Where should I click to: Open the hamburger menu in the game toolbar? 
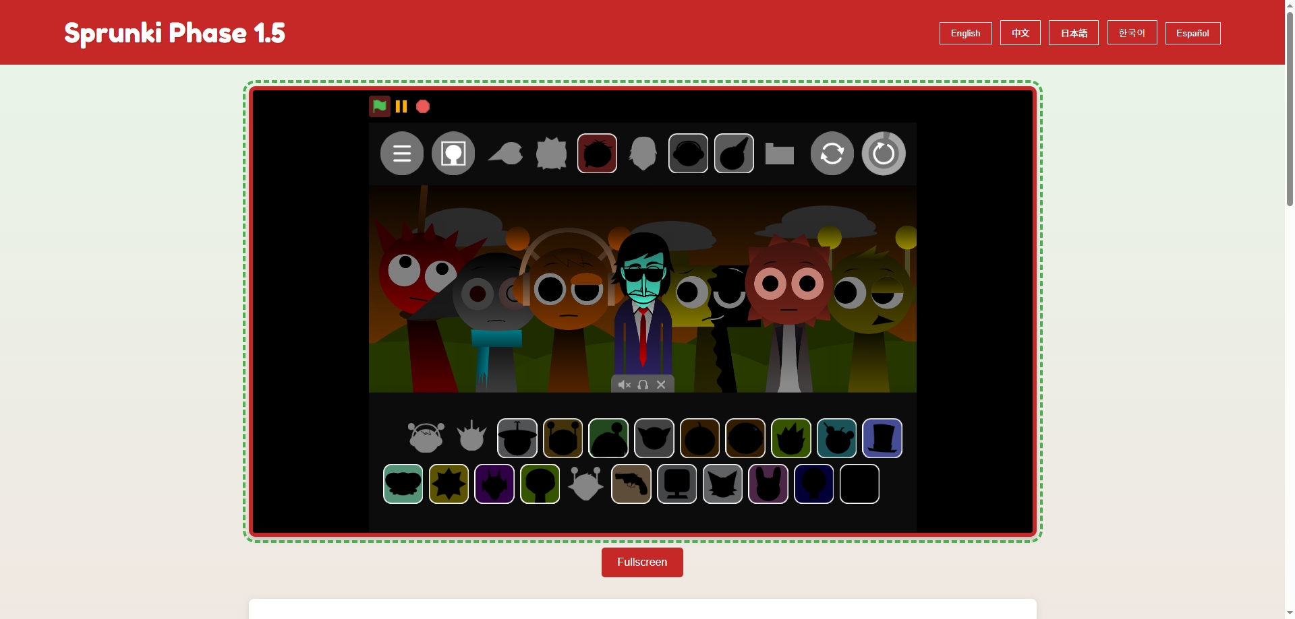coord(402,154)
